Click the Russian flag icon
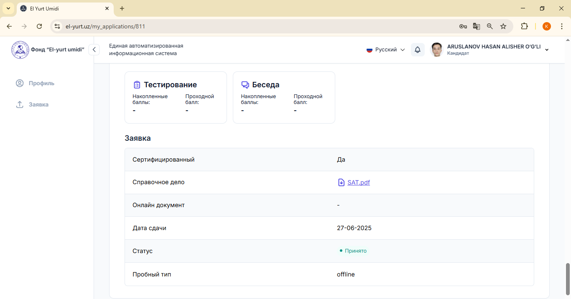571x299 pixels. click(x=370, y=50)
